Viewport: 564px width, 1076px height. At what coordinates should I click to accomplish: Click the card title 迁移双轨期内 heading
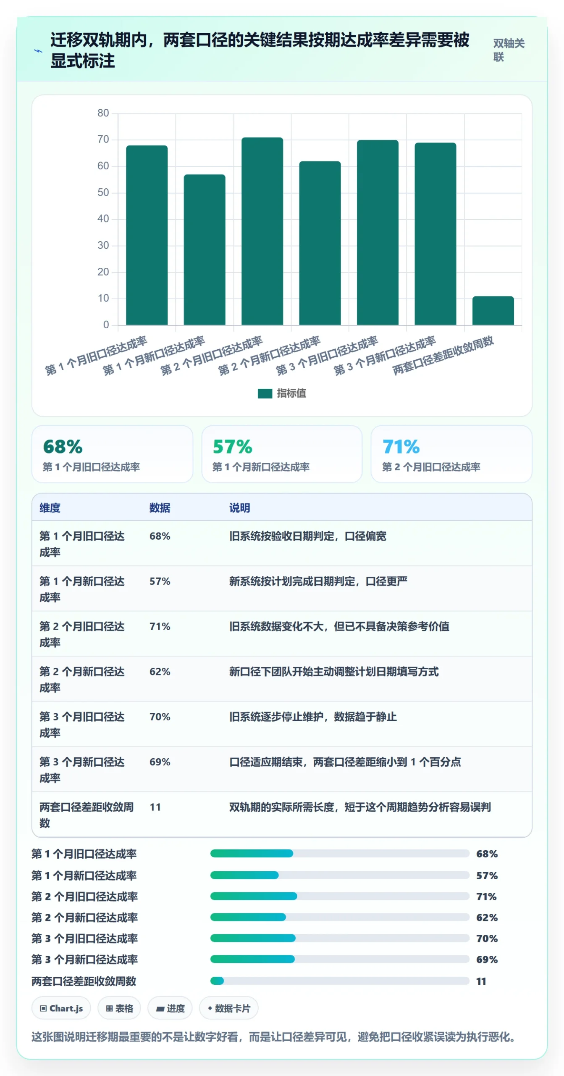point(260,50)
